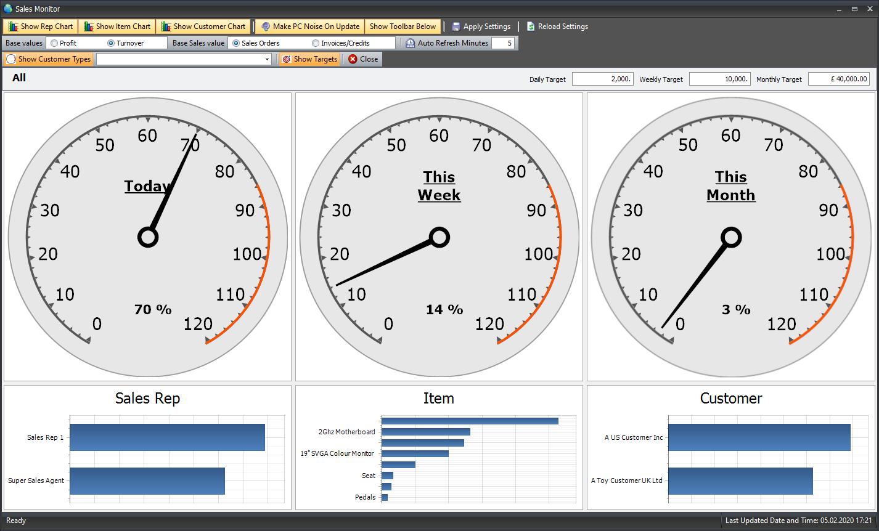The image size is (879, 531).
Task: Click the Show Targets bullseye icon
Action: click(x=286, y=59)
